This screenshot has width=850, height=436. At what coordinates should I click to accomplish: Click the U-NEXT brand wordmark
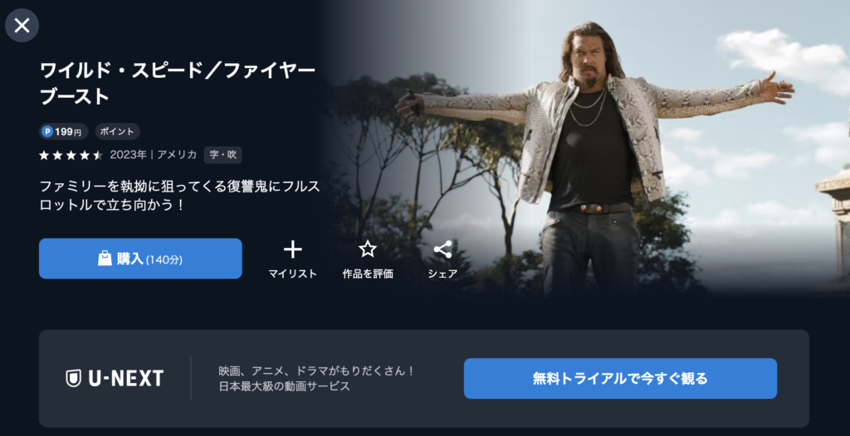coord(125,379)
